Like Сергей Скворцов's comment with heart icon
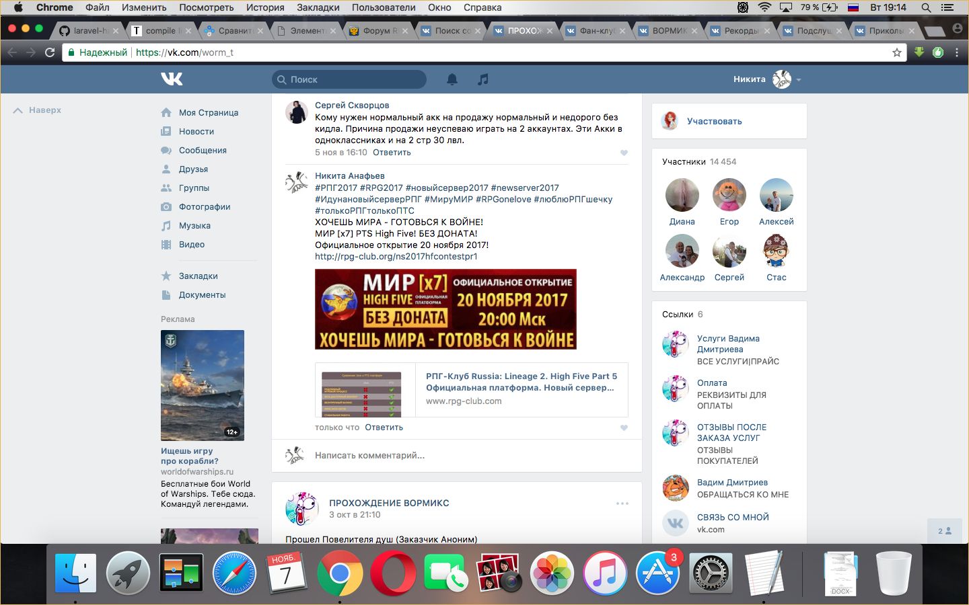 624,153
